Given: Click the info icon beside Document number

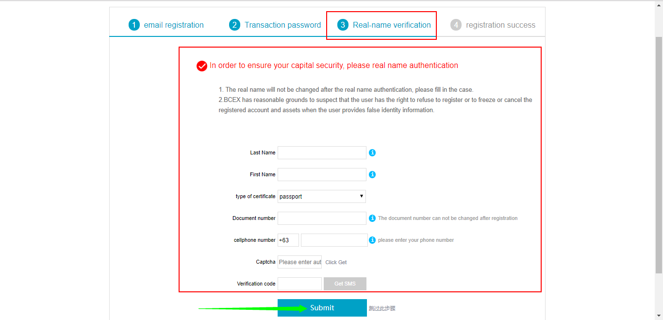Looking at the screenshot, I should [x=372, y=218].
